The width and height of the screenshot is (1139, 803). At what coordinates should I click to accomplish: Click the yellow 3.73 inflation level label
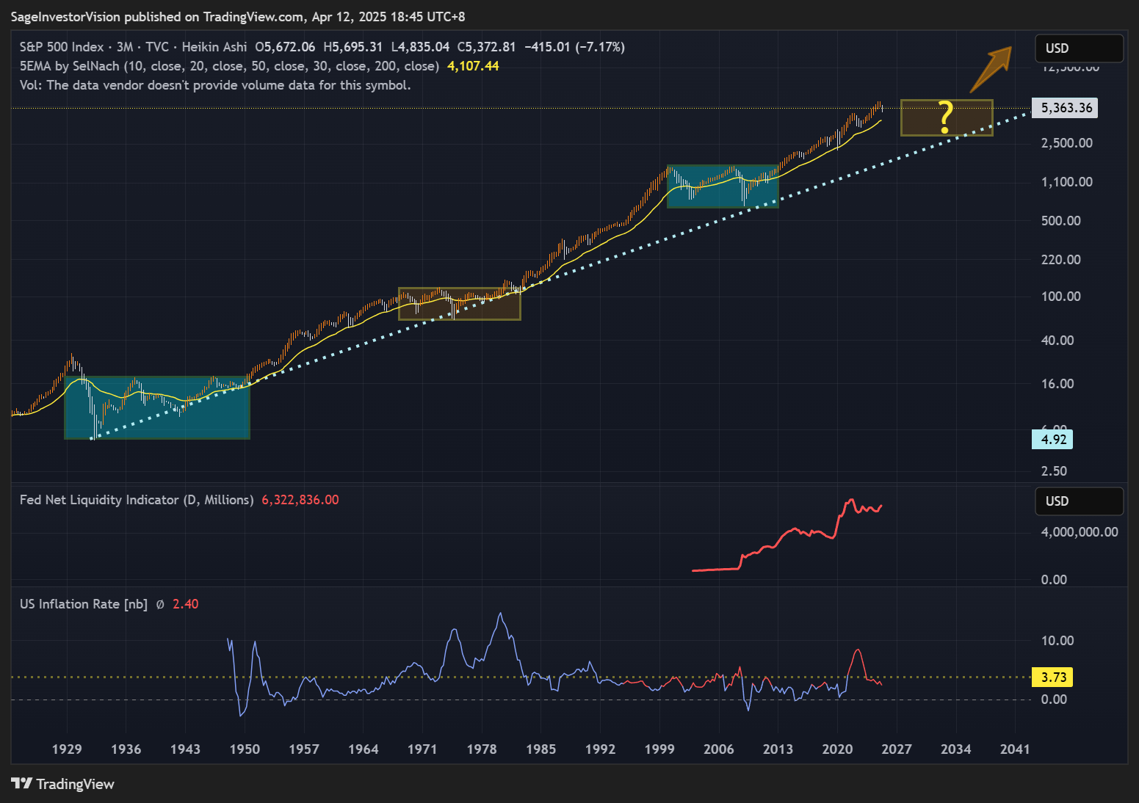[x=1053, y=677]
